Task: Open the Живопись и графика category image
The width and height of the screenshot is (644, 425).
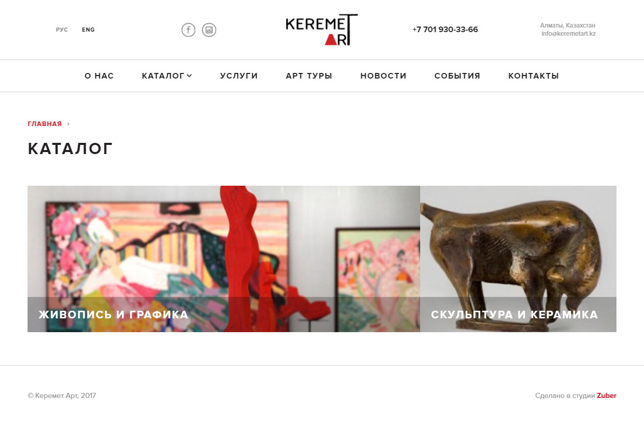Action: pos(224,259)
